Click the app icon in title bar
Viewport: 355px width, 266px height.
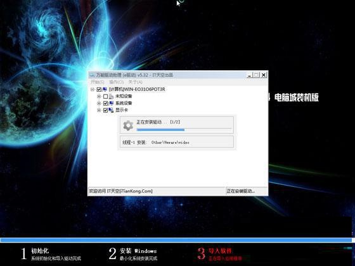[92, 75]
